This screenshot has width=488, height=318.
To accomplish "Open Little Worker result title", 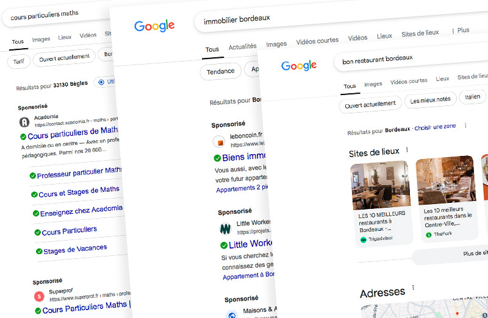I will pos(251,244).
